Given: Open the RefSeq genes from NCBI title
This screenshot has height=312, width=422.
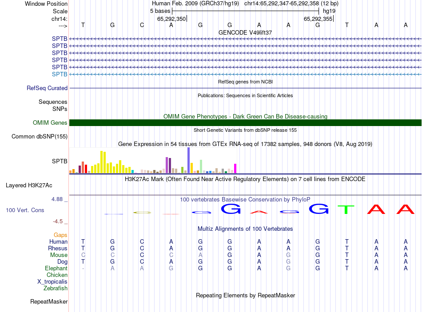Looking at the screenshot, I should point(246,82).
